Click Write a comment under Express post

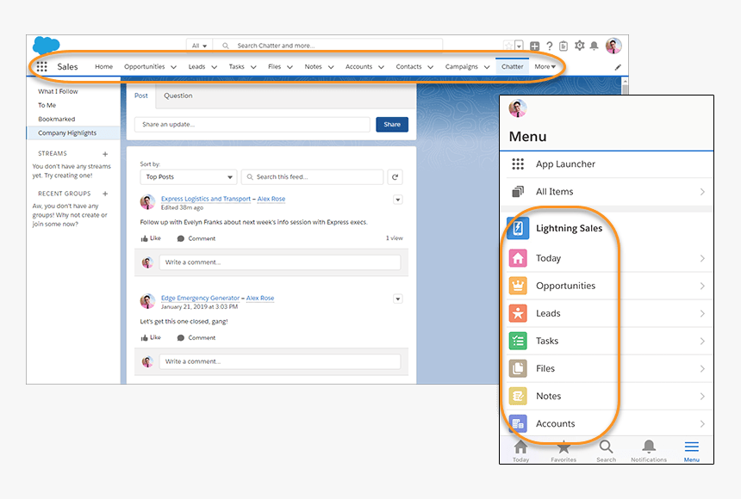(x=280, y=262)
